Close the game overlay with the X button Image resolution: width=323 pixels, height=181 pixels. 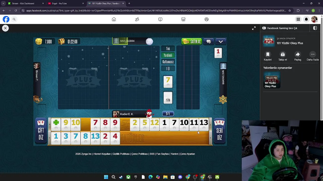(5, 28)
